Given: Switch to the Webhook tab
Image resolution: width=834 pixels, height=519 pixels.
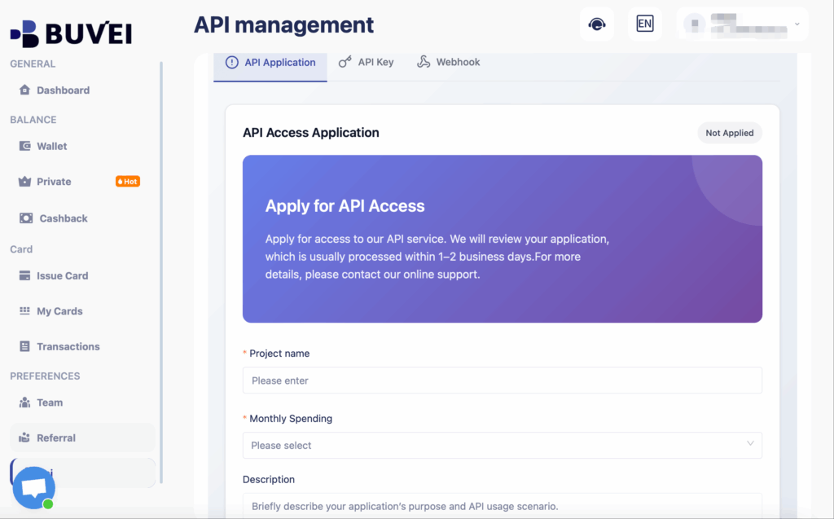Looking at the screenshot, I should (449, 62).
